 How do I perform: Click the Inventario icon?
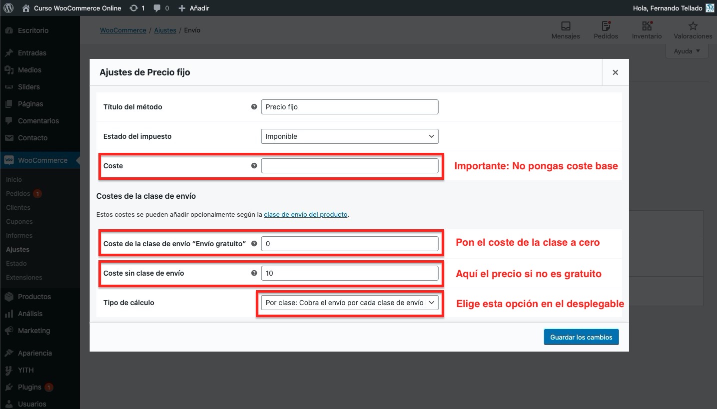647,26
